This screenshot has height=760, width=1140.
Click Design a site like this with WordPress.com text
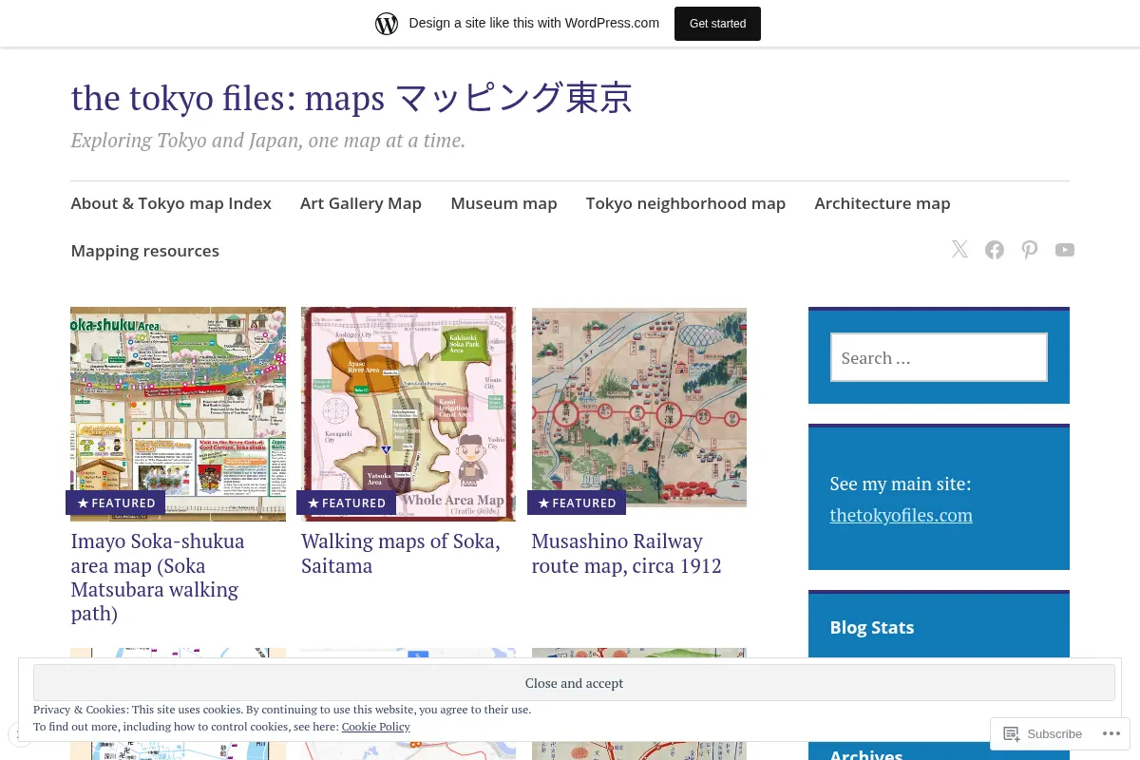[x=534, y=24]
